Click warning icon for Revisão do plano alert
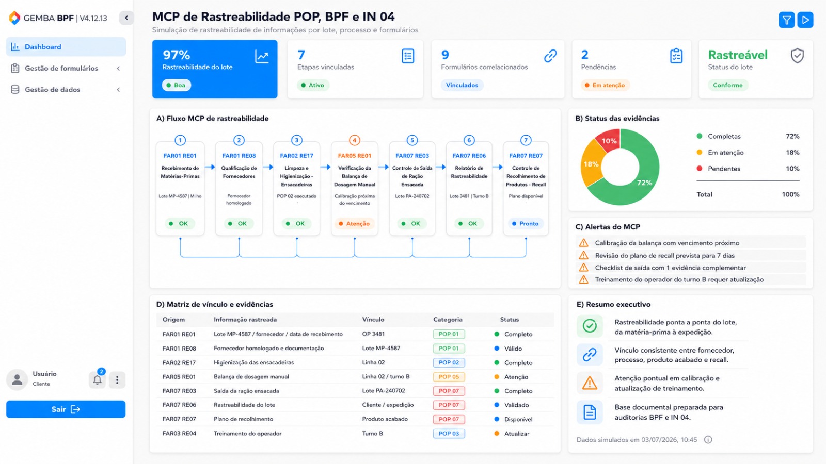Image resolution: width=826 pixels, height=464 pixels. click(x=584, y=255)
